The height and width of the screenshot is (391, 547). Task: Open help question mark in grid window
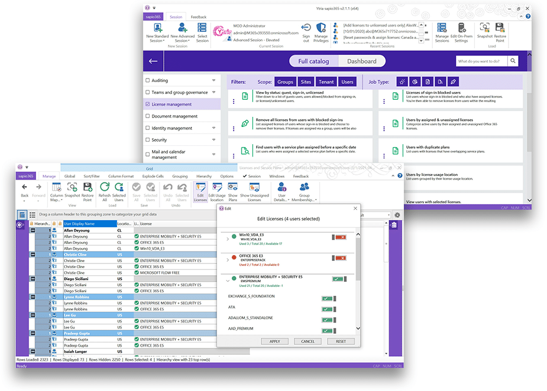click(400, 176)
